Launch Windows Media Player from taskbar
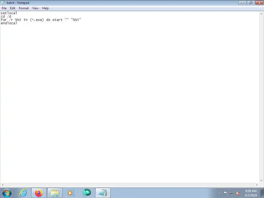This screenshot has width=264, height=198. 70,193
